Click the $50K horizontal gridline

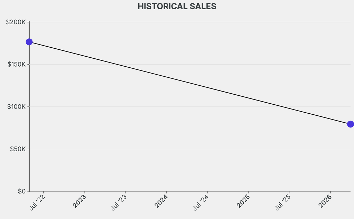pos(190,149)
